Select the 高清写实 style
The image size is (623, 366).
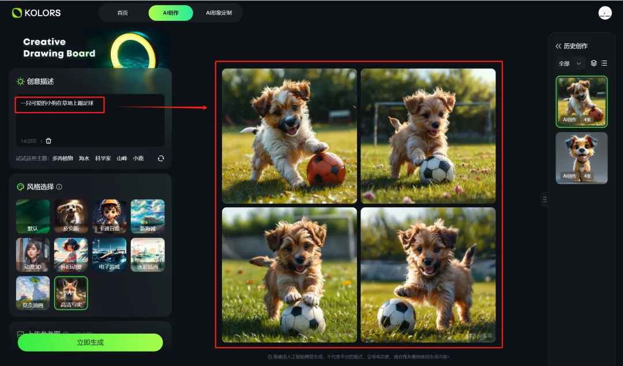tap(71, 293)
